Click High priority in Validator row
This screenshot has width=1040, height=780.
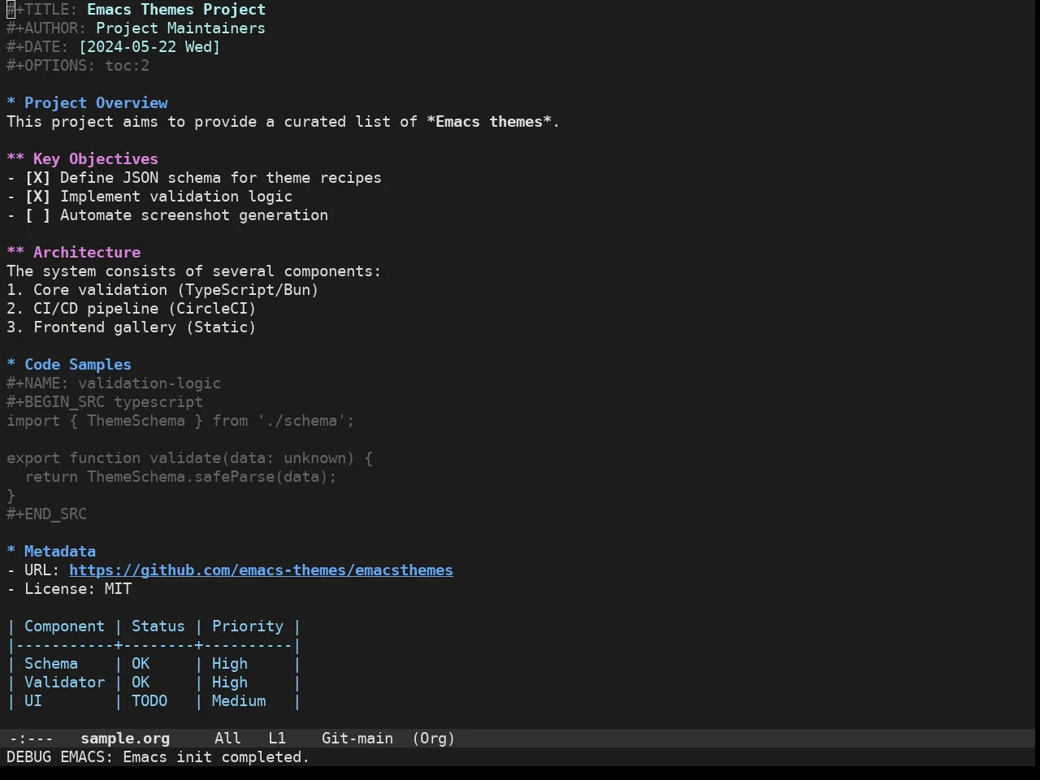point(230,682)
